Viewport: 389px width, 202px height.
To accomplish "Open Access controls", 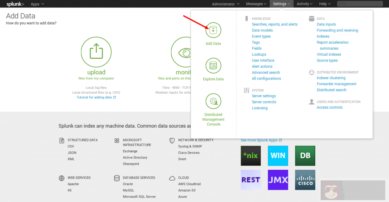I will (329, 107).
